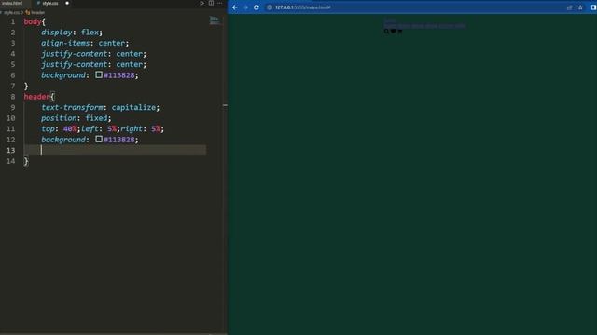The height and width of the screenshot is (335, 597).
Task: Click closing brace on line 14
Action: pos(26,161)
